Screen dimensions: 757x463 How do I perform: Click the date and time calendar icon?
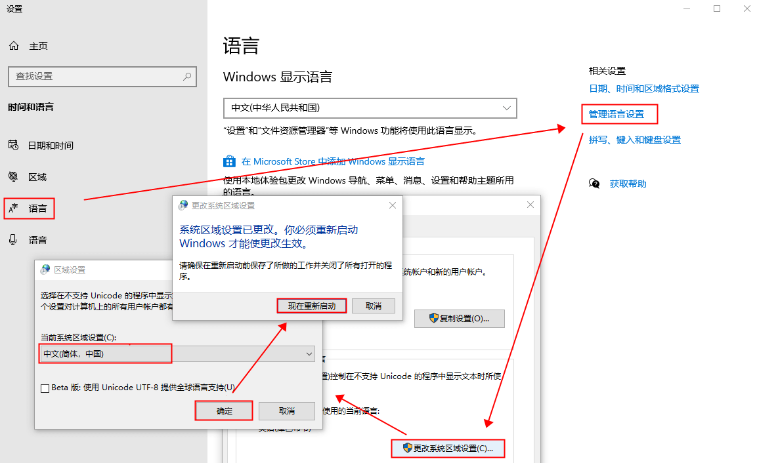[x=14, y=145]
